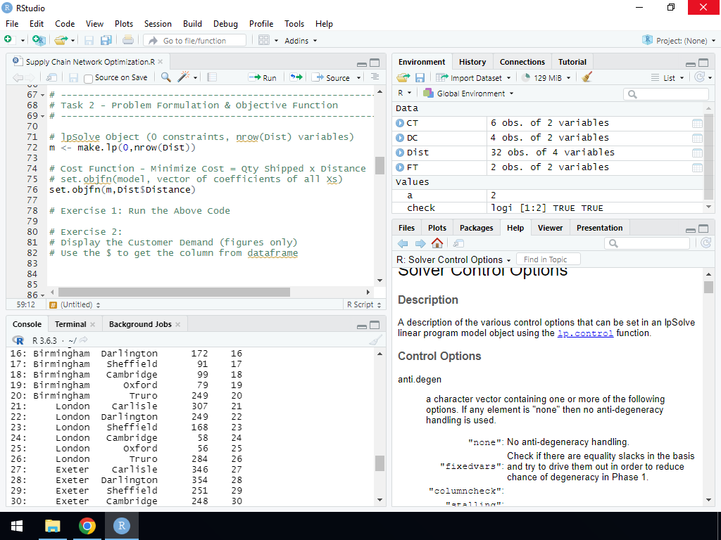721x540 pixels.
Task: Switch to the Packages tab
Action: (476, 228)
